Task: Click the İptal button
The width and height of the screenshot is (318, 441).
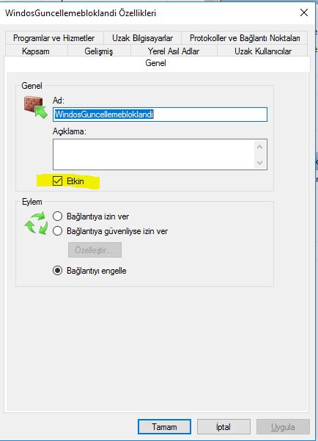Action: pos(223,427)
